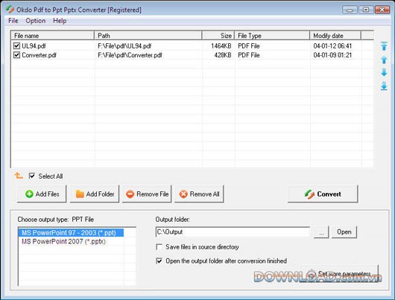Open the Option menu
The height and width of the screenshot is (300, 395).
[36, 21]
